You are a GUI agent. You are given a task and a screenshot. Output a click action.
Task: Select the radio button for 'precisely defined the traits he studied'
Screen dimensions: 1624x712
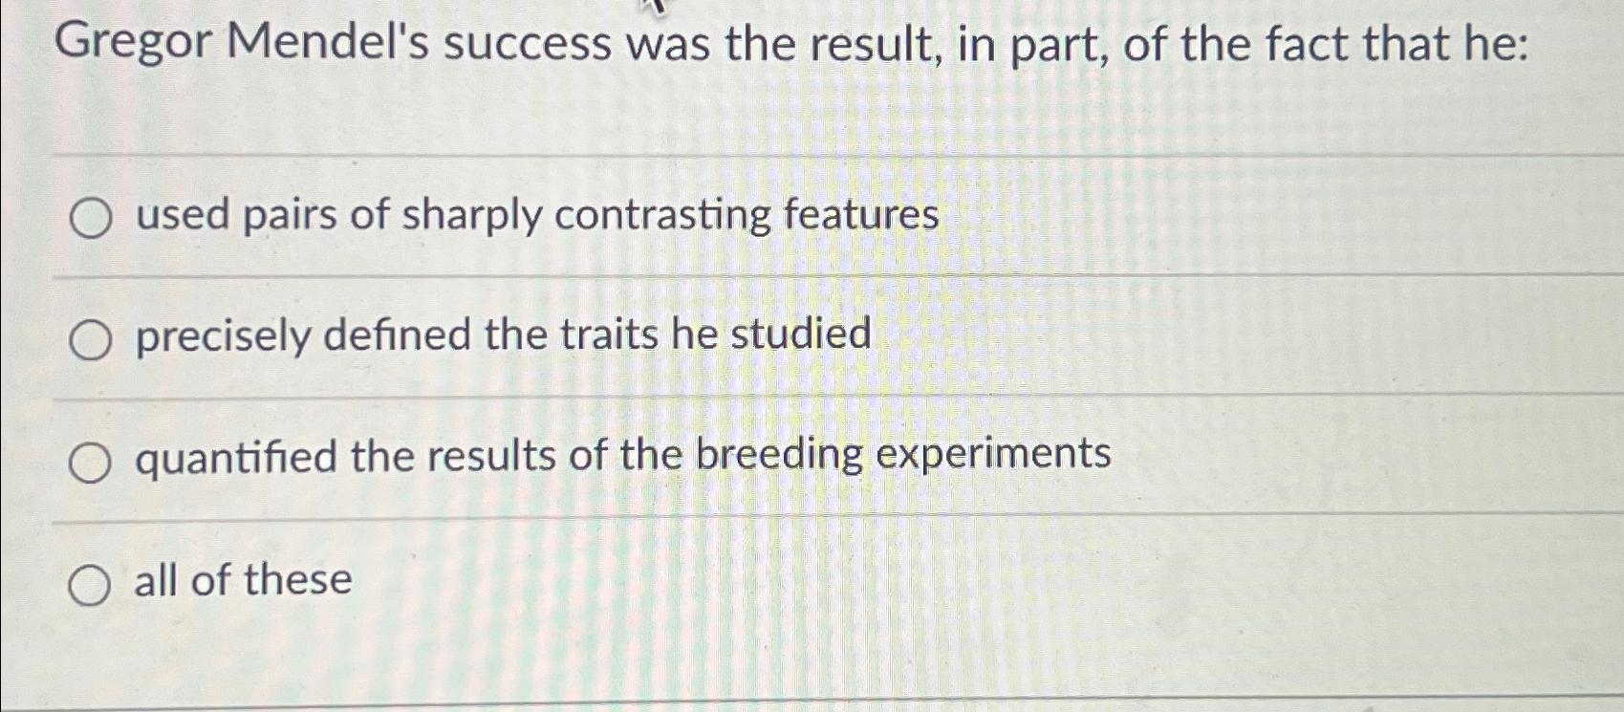[x=91, y=339]
